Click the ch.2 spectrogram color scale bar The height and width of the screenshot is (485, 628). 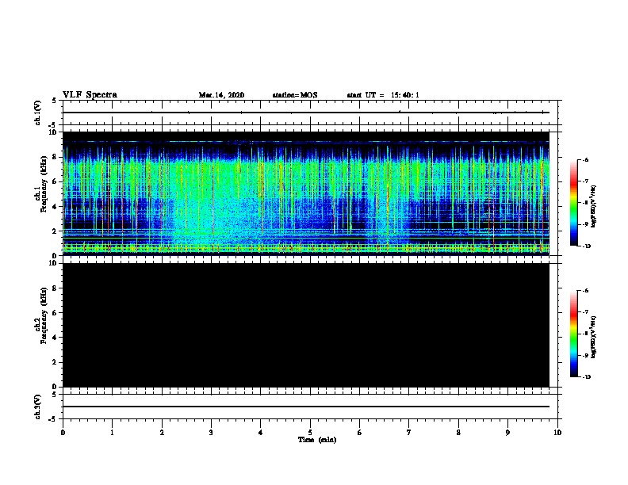573,334
